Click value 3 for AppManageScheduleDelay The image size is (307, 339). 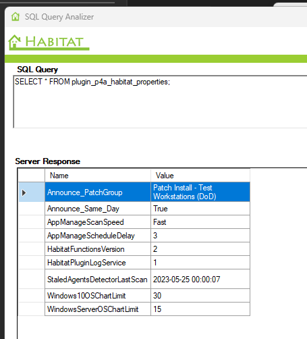coord(200,236)
